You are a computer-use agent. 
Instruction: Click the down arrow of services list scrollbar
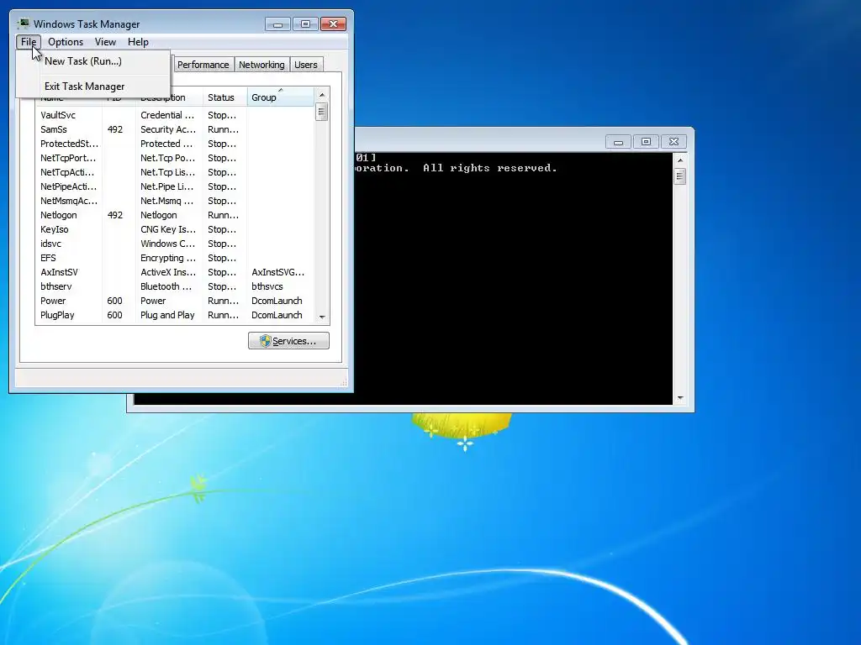322,317
